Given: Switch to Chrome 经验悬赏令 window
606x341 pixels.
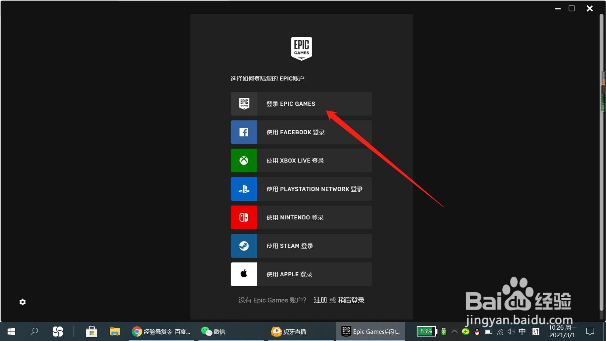Looking at the screenshot, I should pos(161,332).
